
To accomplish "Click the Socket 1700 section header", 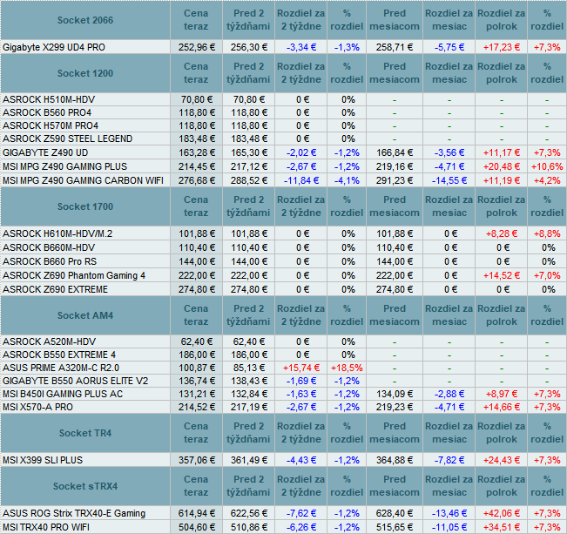I will tap(85, 206).
